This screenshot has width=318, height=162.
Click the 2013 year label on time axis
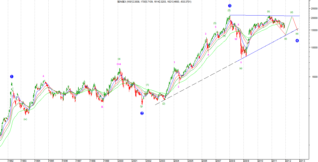point(302,161)
